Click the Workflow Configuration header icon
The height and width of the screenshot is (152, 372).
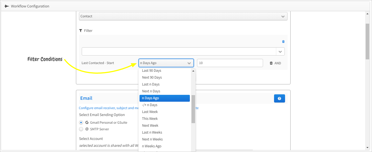[7, 6]
